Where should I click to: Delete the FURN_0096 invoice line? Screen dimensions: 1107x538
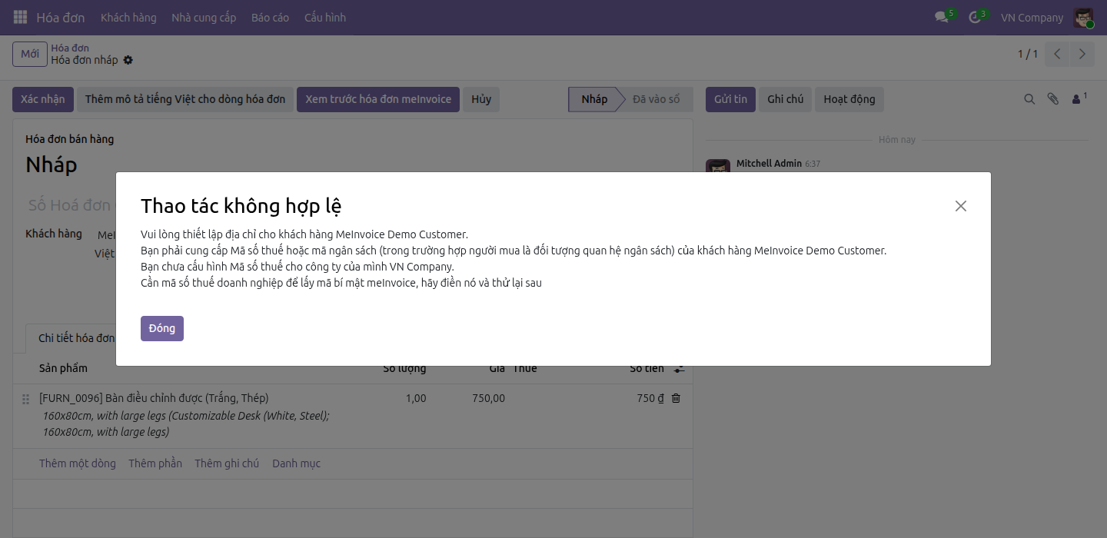pos(676,398)
